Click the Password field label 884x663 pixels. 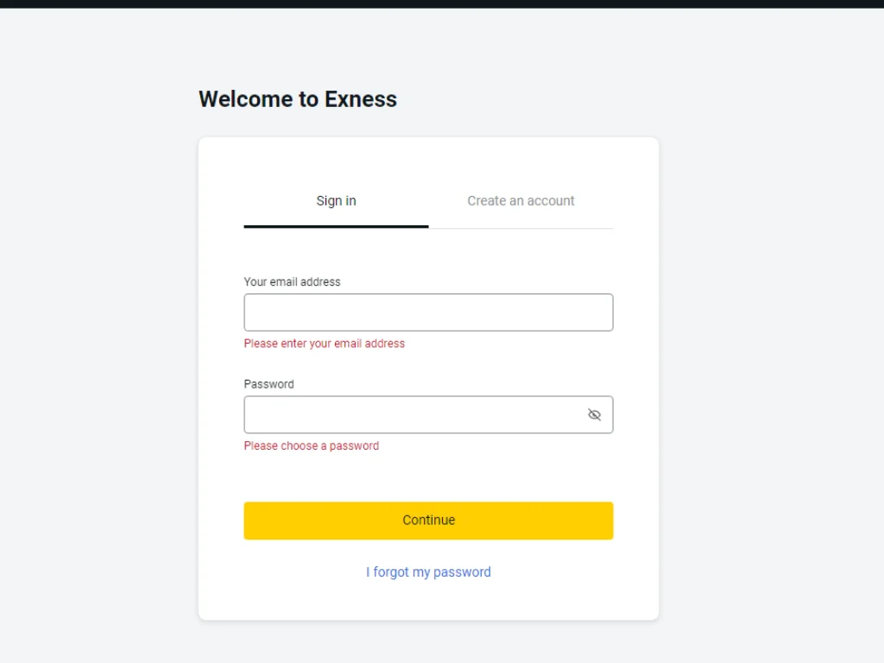tap(268, 383)
